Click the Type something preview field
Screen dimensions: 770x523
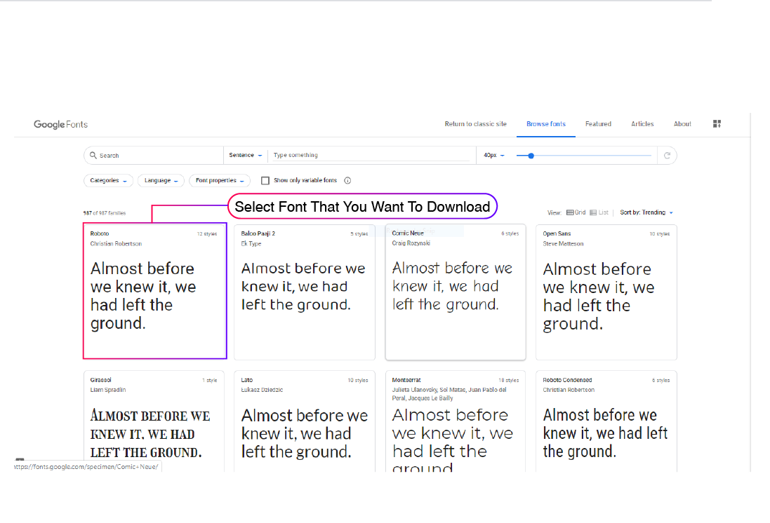(371, 155)
